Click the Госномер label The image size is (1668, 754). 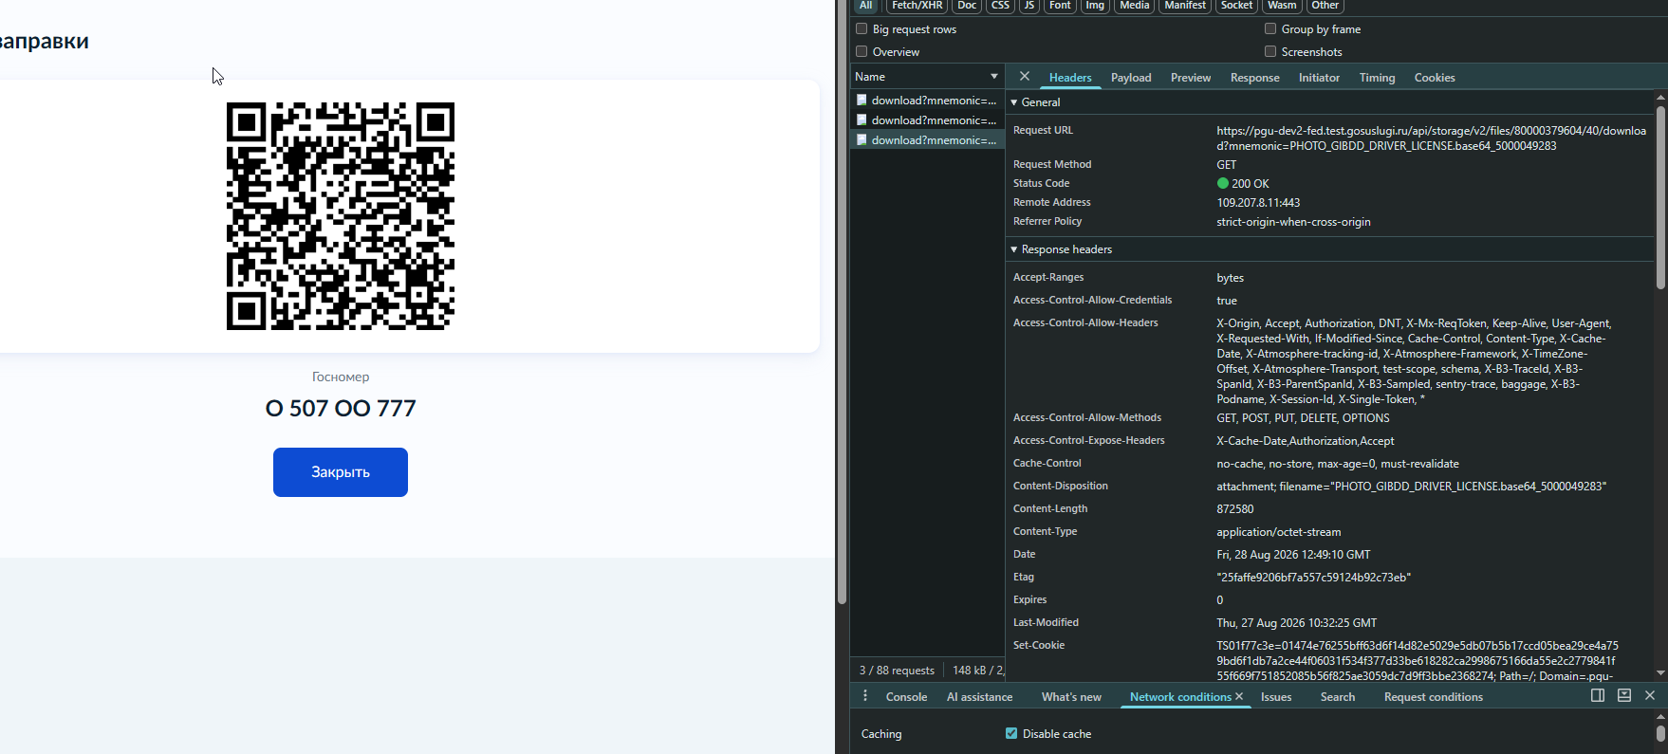point(341,377)
